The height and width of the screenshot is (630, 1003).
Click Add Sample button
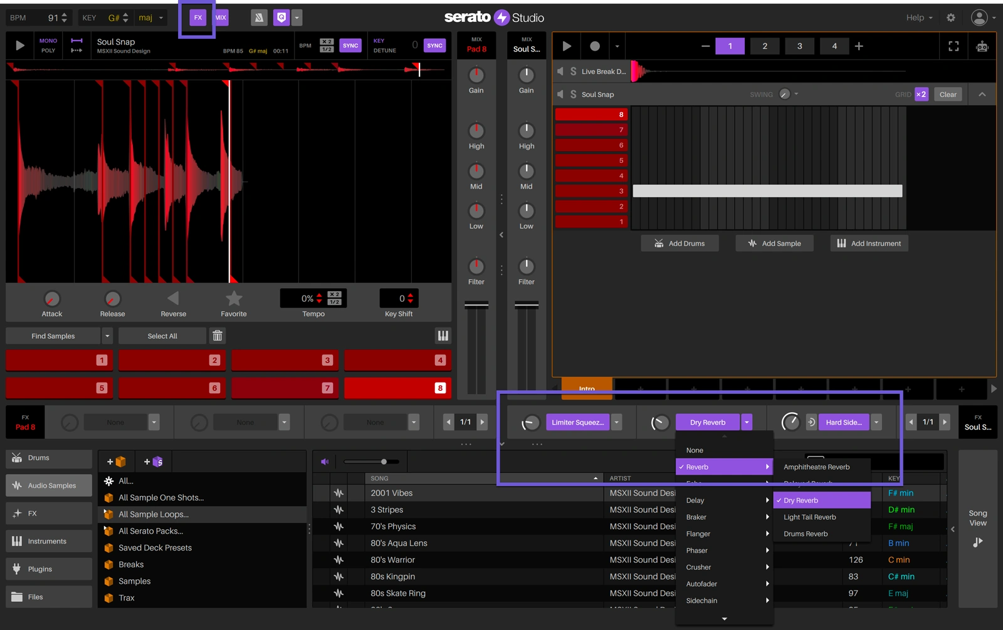tap(774, 243)
